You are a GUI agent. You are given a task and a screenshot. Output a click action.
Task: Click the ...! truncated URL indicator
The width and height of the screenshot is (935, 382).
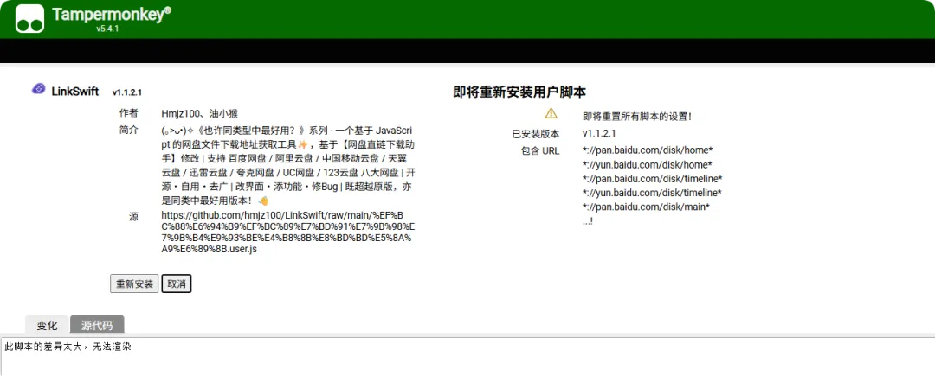pyautogui.click(x=587, y=221)
